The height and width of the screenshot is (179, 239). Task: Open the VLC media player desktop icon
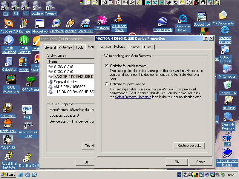119,20
